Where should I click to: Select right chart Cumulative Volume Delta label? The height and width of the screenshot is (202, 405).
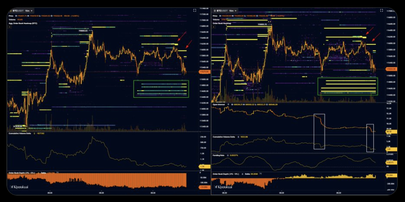pos(223,137)
